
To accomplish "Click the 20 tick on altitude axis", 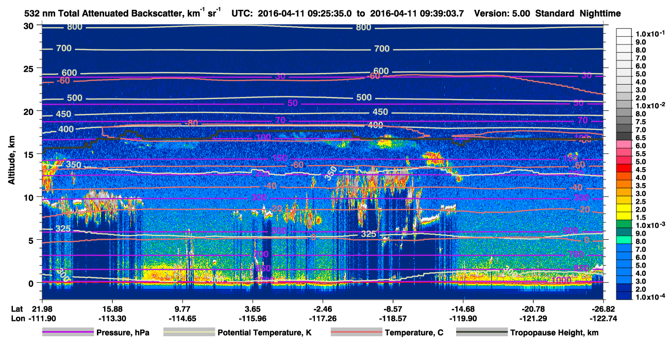I will [29, 111].
